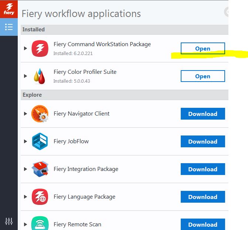Viewport: 248px width, 230px height.
Task: Download Fiery Integration Package
Action: pyautogui.click(x=203, y=169)
